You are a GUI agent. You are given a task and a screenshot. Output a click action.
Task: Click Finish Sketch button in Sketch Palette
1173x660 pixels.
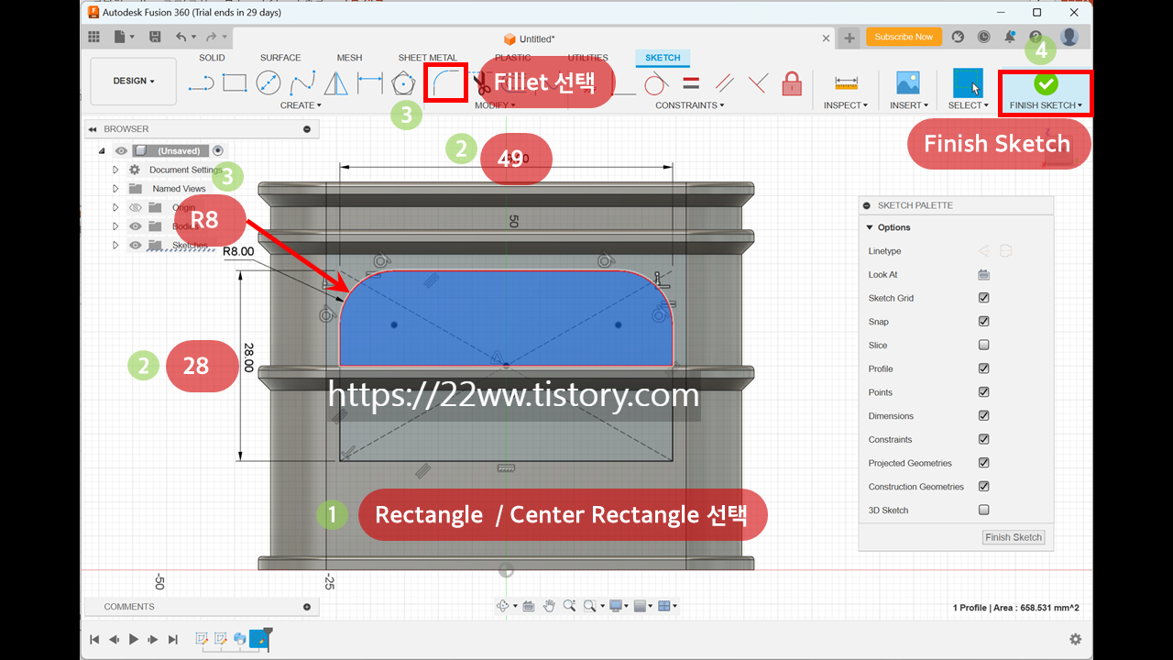click(x=1014, y=537)
